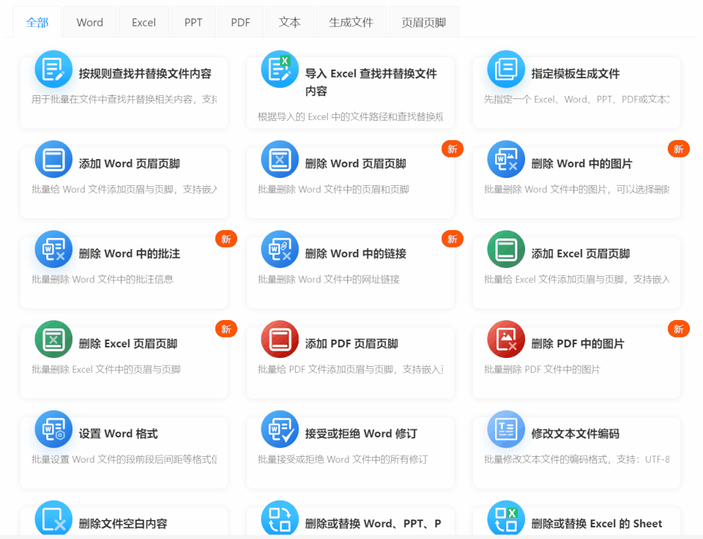Image resolution: width=703 pixels, height=539 pixels.
Task: Open the PDF tab
Action: 240,22
